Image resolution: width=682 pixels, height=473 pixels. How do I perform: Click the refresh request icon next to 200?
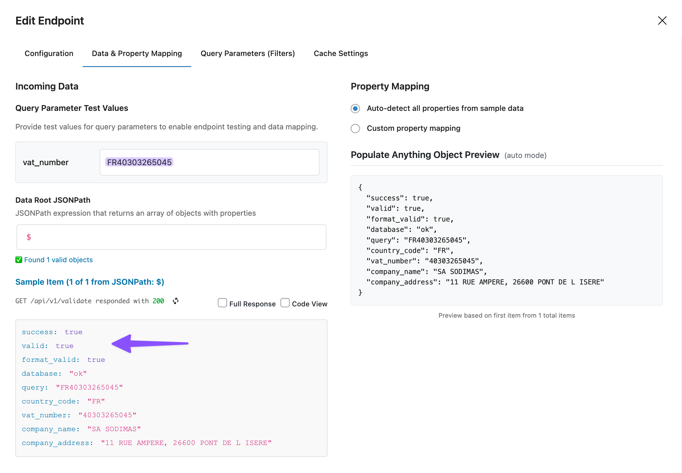click(x=175, y=301)
